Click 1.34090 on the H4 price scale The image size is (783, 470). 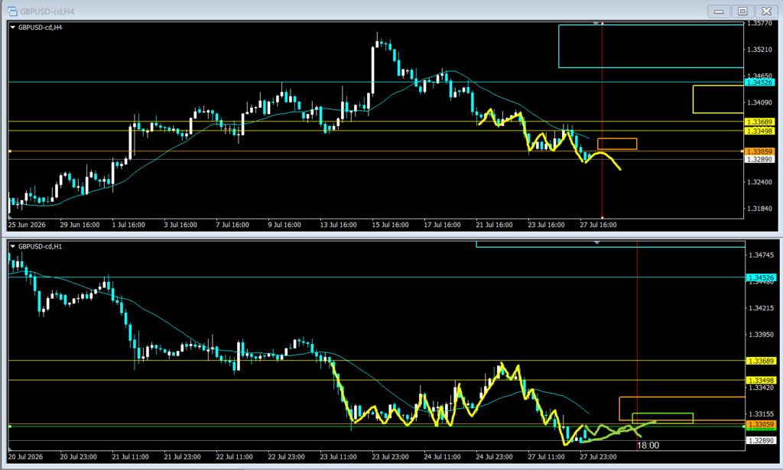759,102
